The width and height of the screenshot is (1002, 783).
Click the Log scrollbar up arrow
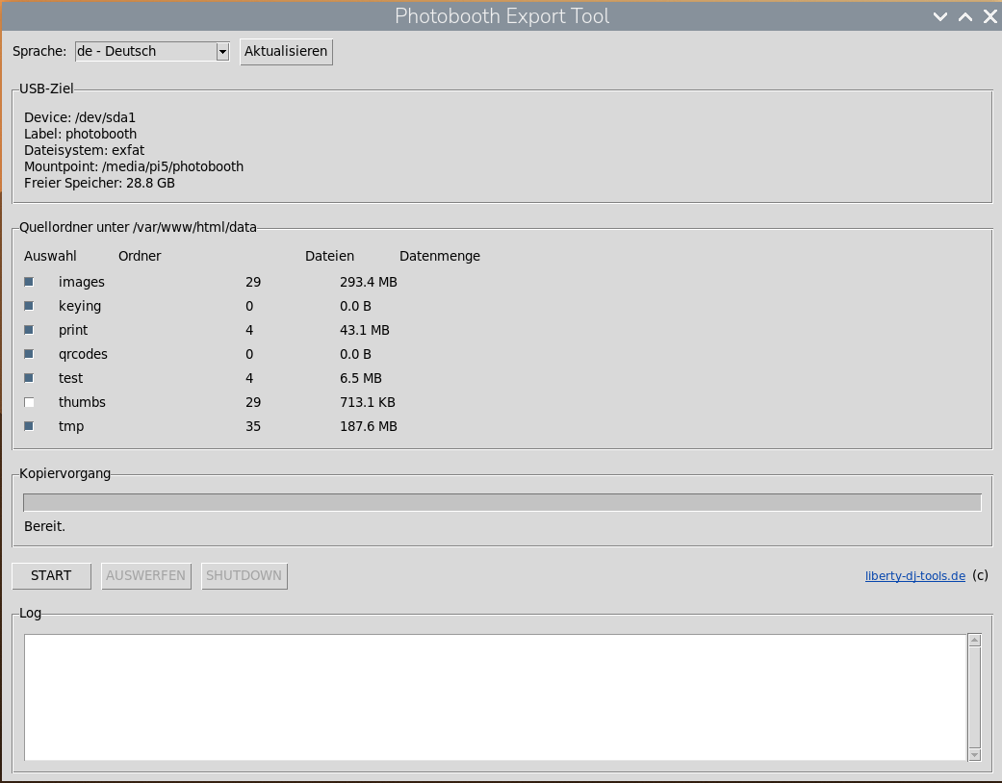pos(974,641)
